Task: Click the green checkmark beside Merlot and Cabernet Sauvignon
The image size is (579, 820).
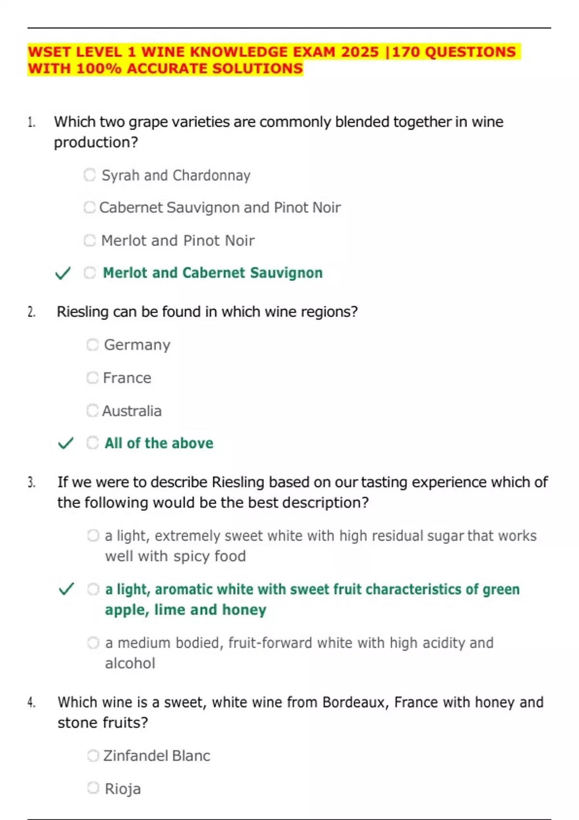Action: tap(63, 273)
